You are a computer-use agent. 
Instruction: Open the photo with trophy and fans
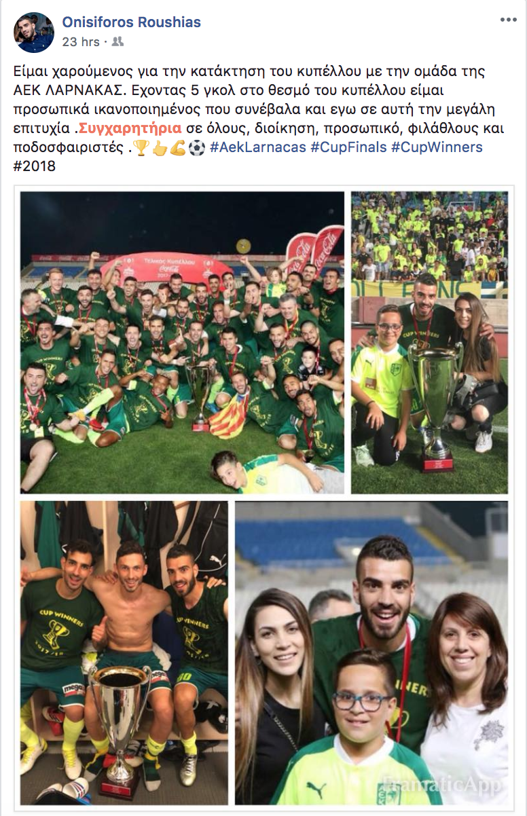pyautogui.click(x=429, y=342)
